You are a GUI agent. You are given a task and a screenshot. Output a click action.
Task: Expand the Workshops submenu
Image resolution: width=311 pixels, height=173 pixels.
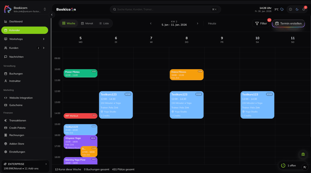(44, 39)
